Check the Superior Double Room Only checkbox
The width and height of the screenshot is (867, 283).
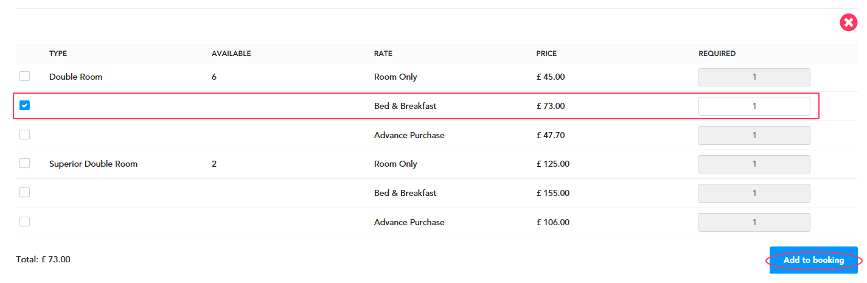click(24, 163)
